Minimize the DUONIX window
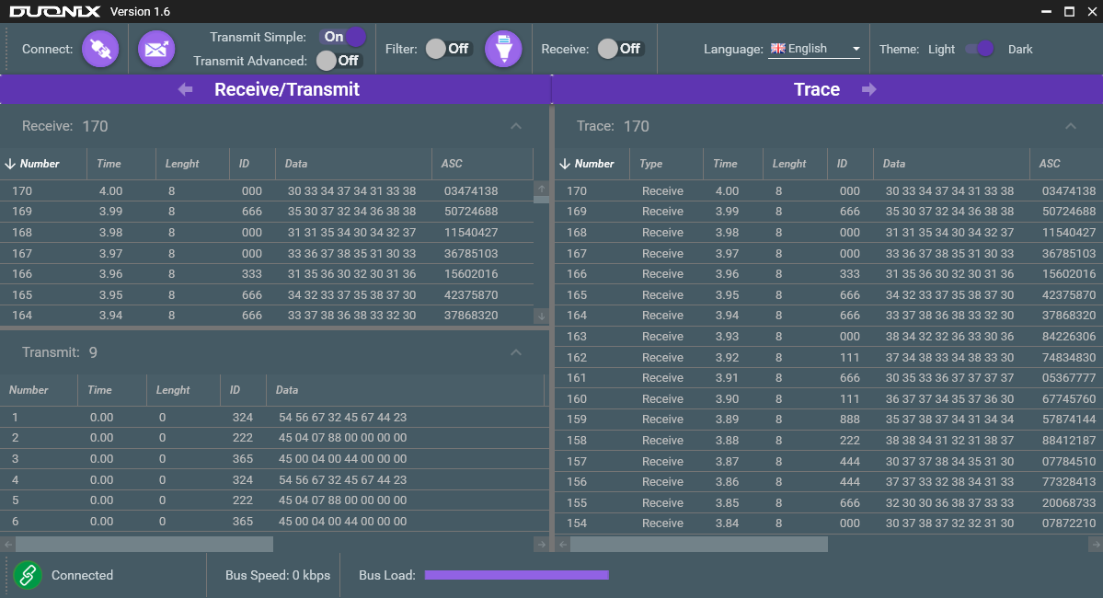1103x598 pixels. tap(1046, 11)
